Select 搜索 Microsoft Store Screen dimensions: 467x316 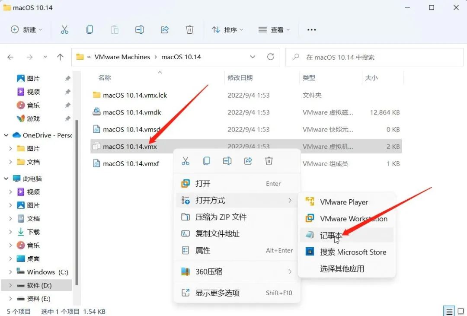[347, 252]
